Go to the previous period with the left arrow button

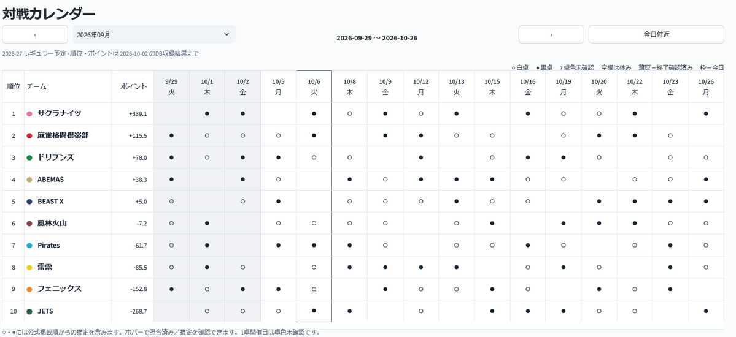[35, 34]
